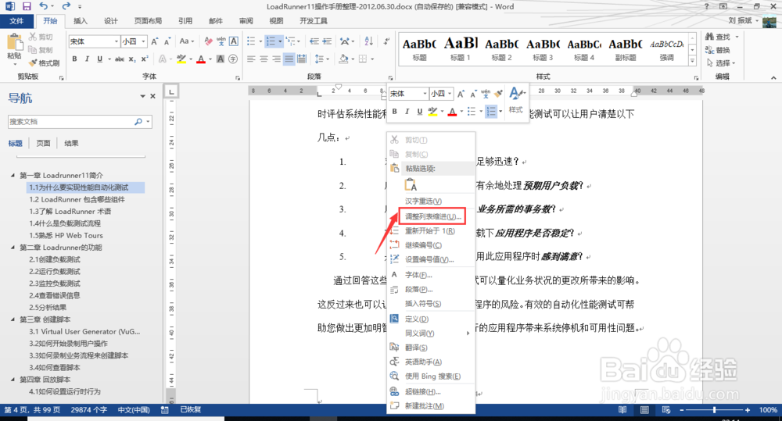Toggle strikethrough (abc) formatting in the ribbon

120,59
